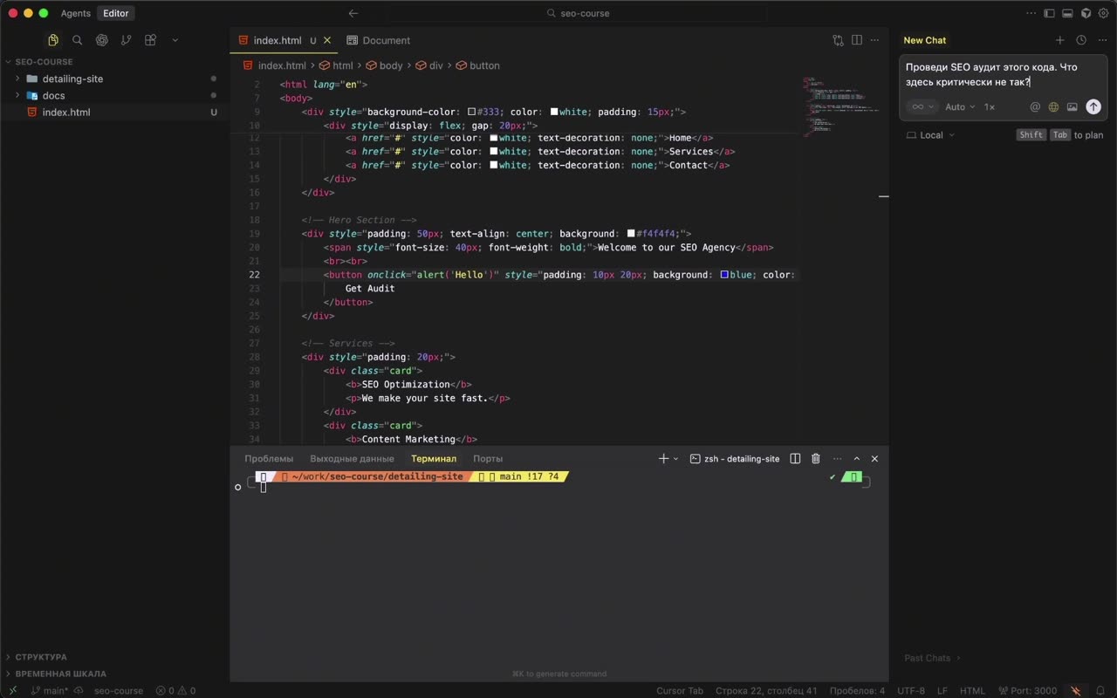Open the agent mode infinity dropdown
Screen dimensions: 1117x698
click(922, 107)
